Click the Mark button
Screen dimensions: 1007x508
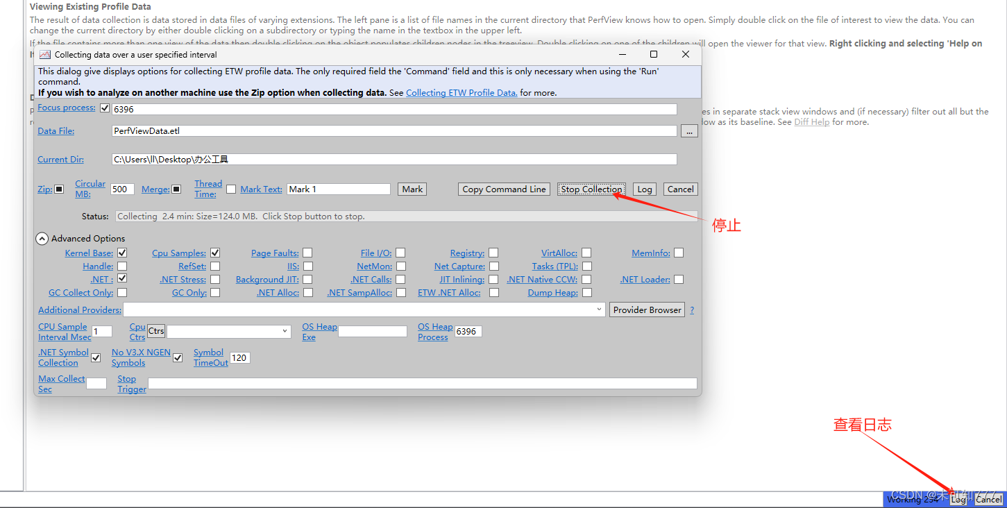coord(412,189)
